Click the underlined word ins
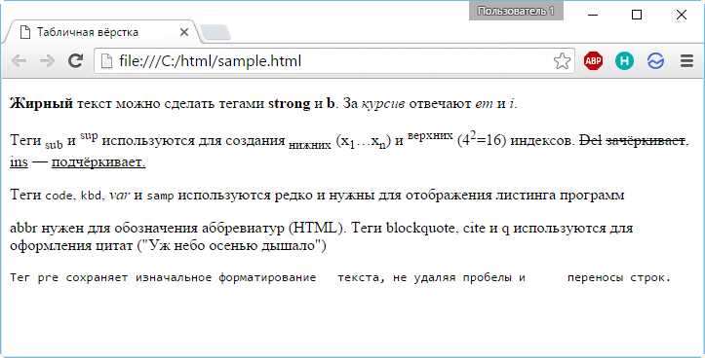Screen dimensions: 705x358 [19, 161]
